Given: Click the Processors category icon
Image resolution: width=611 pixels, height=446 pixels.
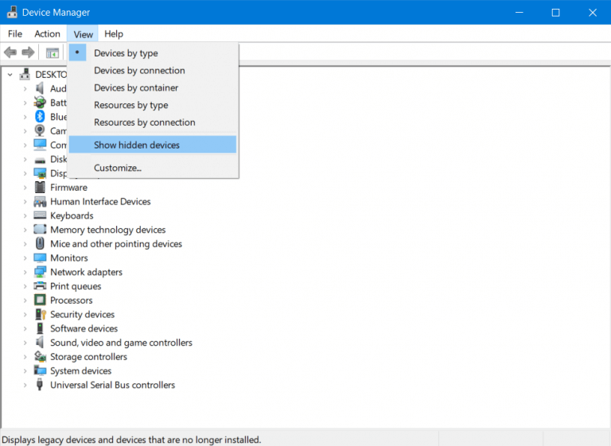Looking at the screenshot, I should tap(40, 300).
